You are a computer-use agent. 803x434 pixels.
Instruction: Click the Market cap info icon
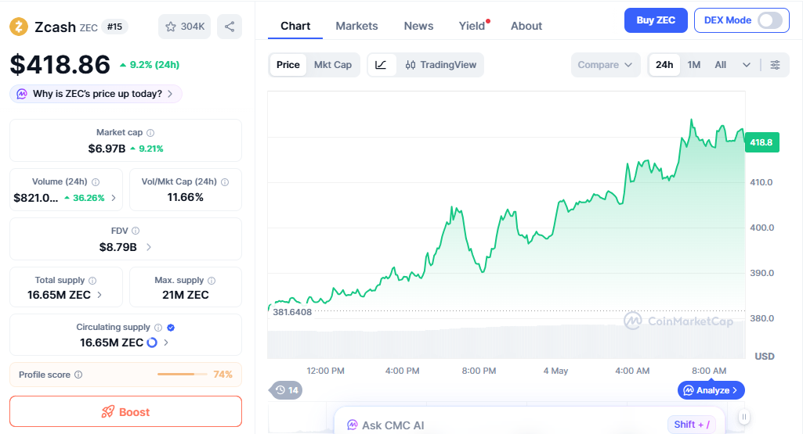[150, 133]
